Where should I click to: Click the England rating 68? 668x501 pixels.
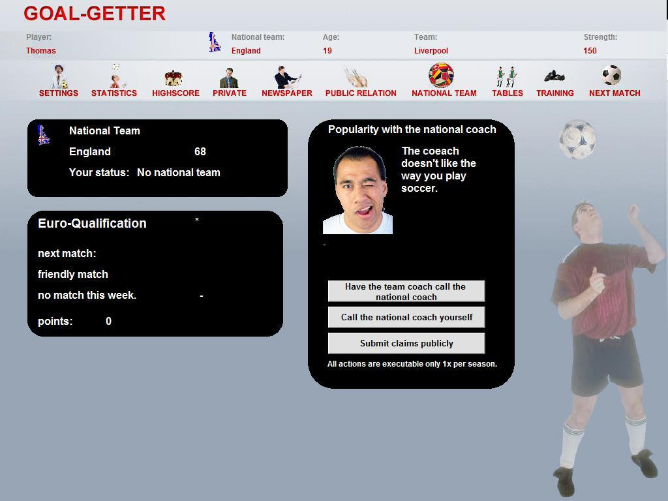pyautogui.click(x=200, y=151)
